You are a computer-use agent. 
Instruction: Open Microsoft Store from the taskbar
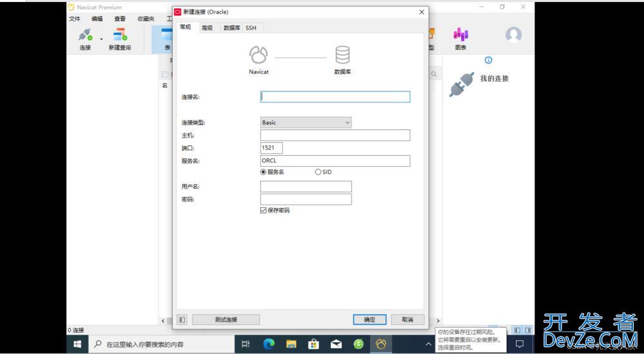(x=314, y=344)
